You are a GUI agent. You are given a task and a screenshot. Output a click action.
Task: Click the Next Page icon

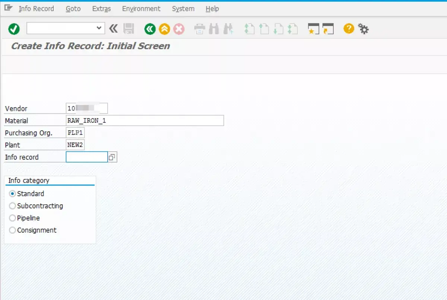[x=278, y=29]
